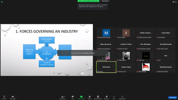This screenshot has height=100, width=178.
Task: Click the green encryption shield icon
Action: 2,2
